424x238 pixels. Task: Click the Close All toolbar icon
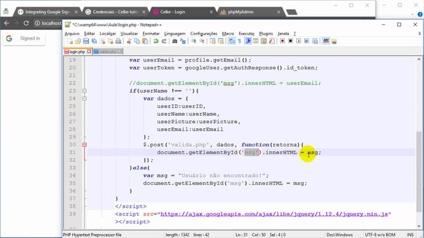(111, 41)
